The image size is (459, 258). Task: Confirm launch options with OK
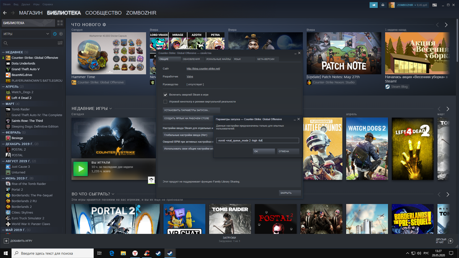(264, 151)
